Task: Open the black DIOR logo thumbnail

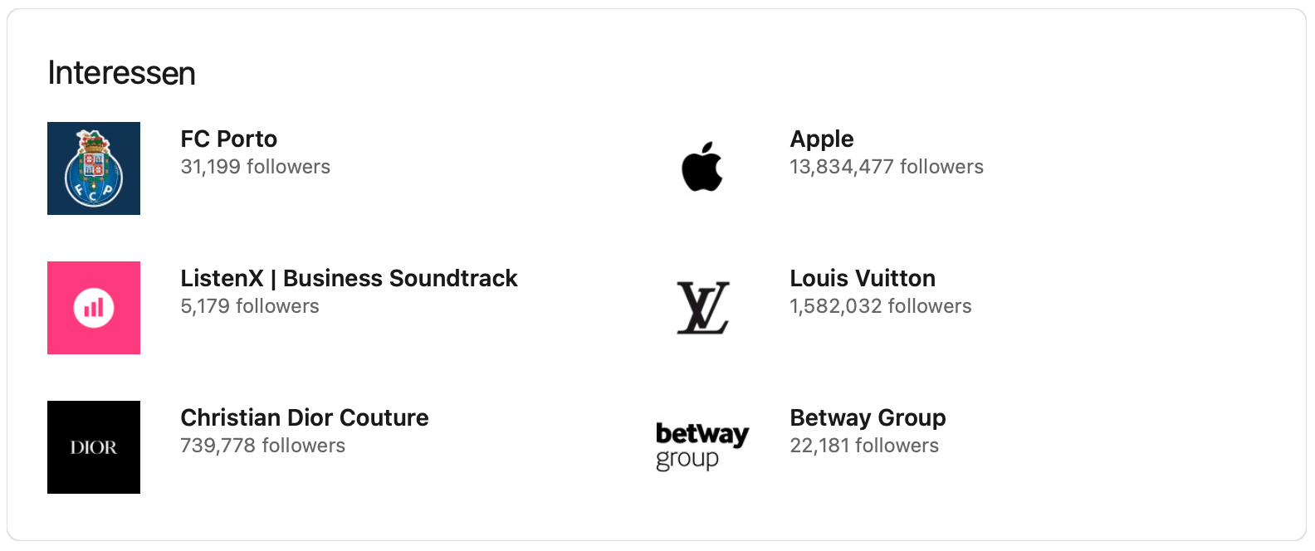Action: coord(94,447)
